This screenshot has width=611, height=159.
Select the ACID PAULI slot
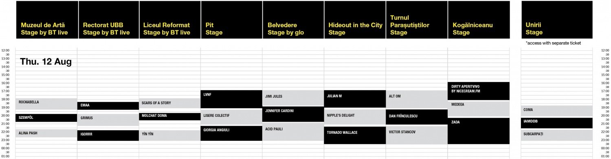[293, 132]
